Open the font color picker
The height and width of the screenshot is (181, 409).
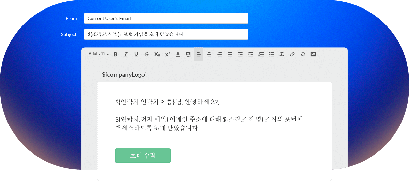click(x=178, y=54)
